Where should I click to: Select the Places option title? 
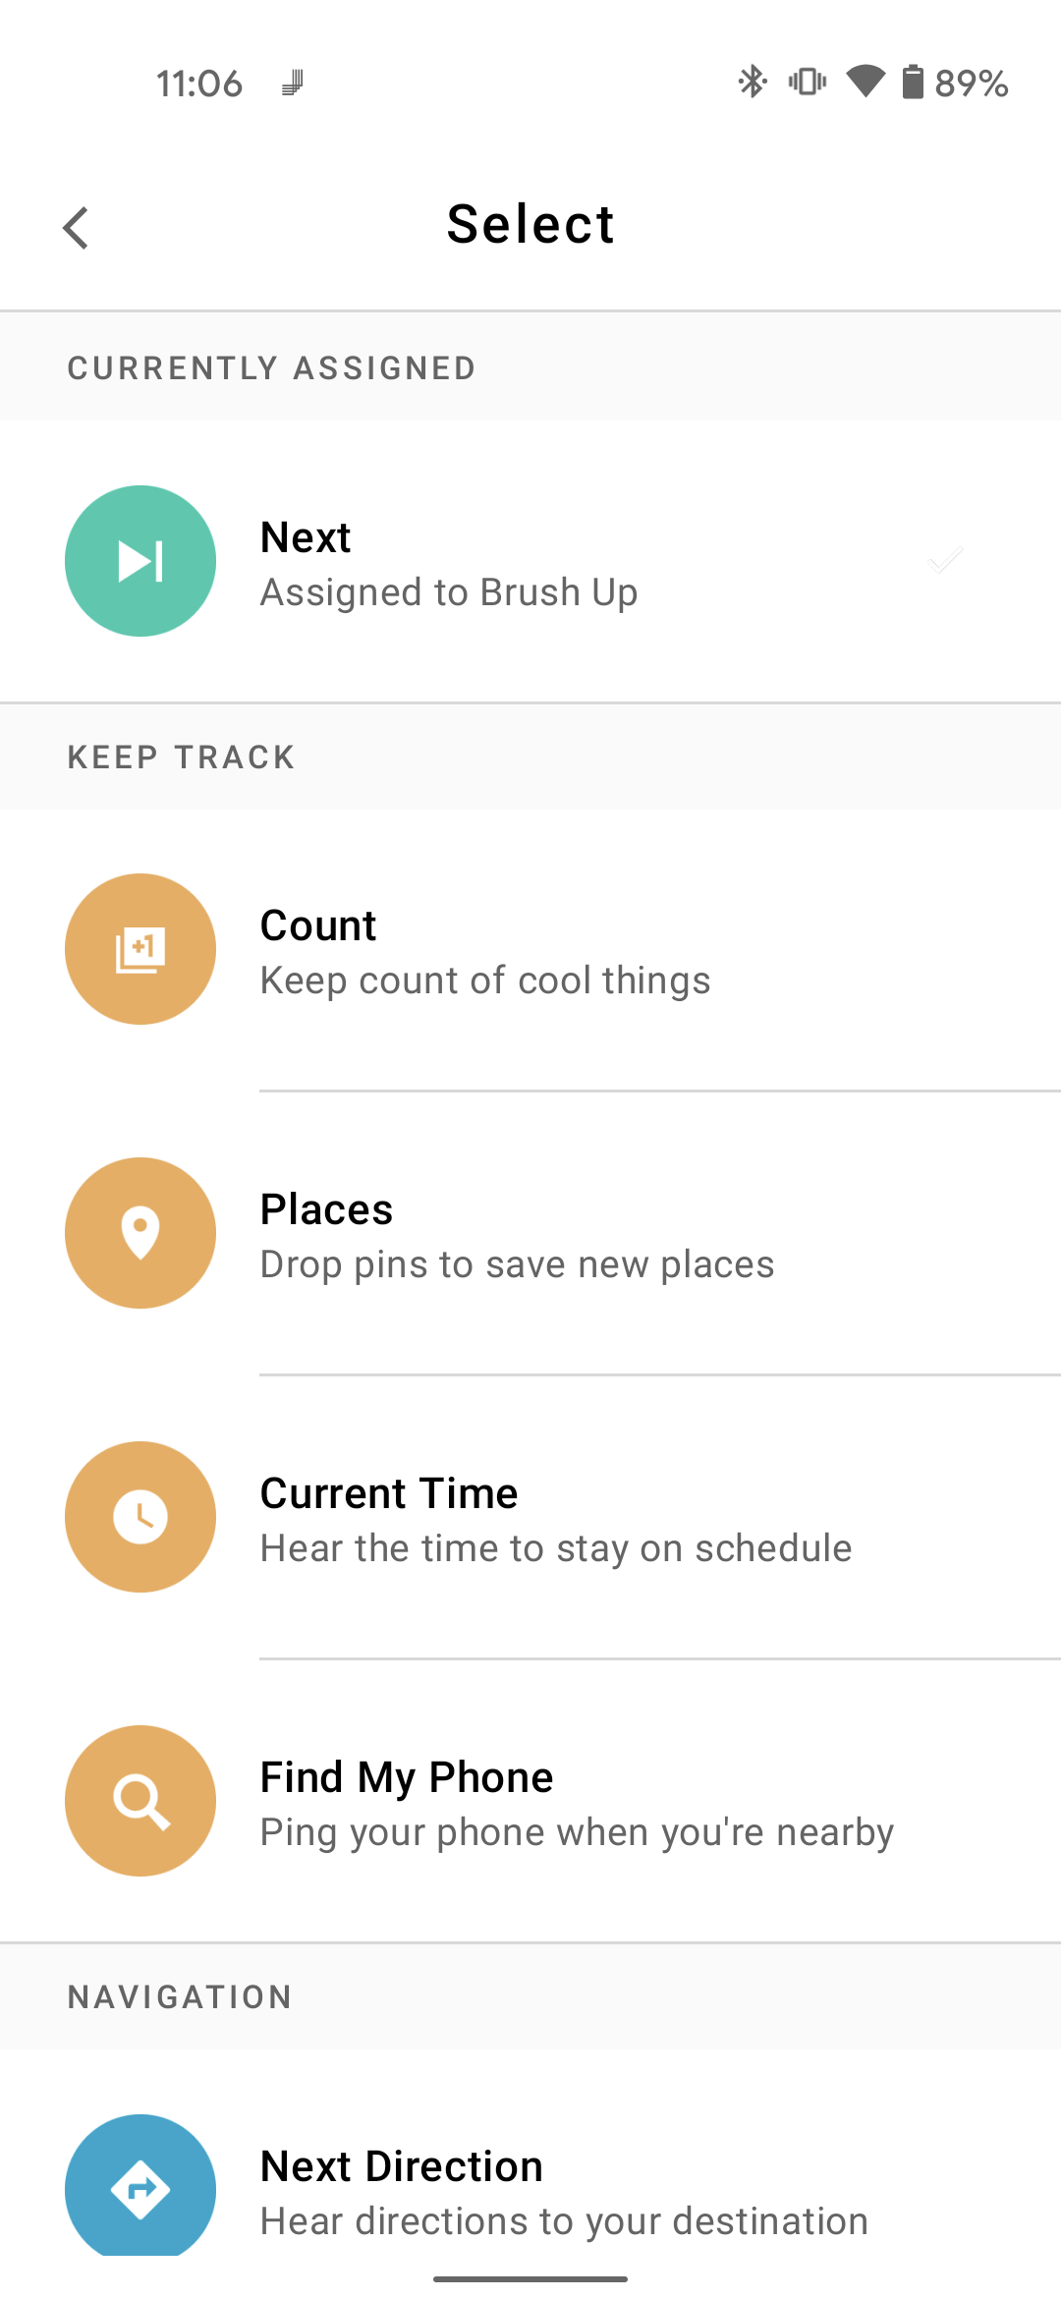point(326,1209)
